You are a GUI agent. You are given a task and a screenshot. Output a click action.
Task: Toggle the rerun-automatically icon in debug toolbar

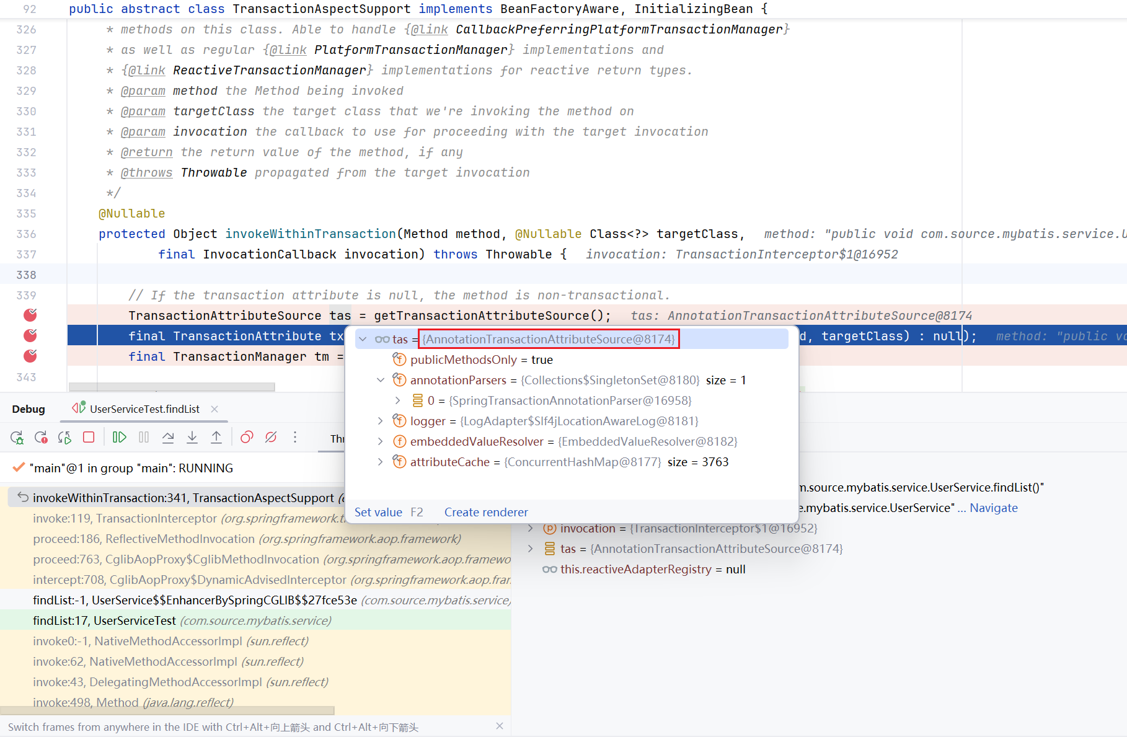(x=64, y=438)
